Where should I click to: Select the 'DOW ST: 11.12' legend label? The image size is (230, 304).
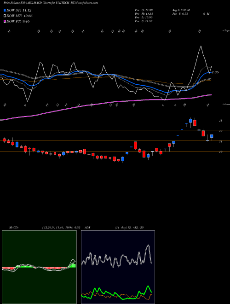click(x=19, y=10)
